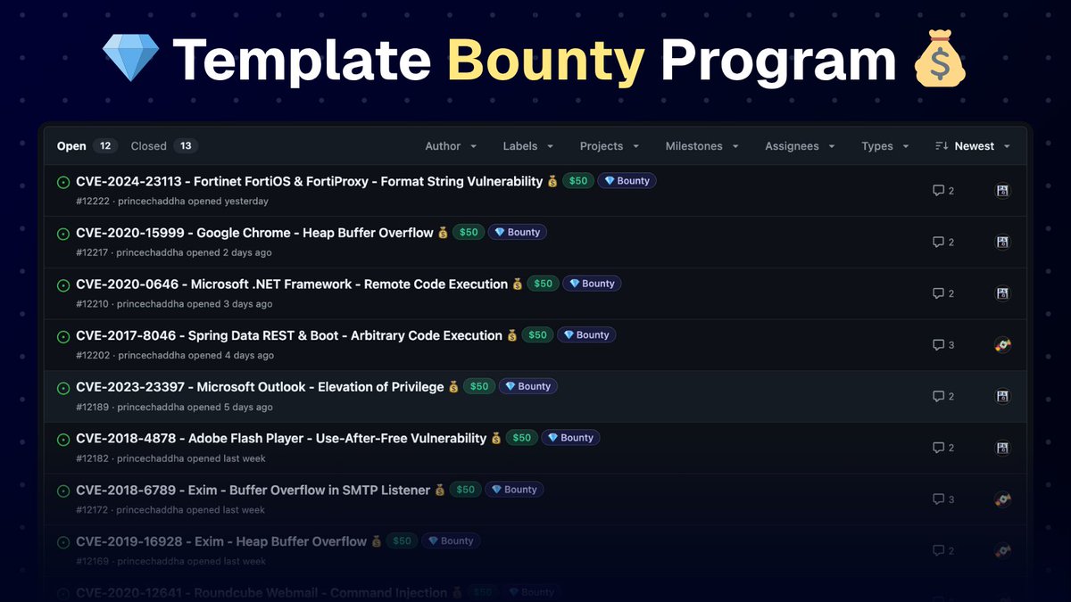Expand the Projects filter dropdown
The height and width of the screenshot is (602, 1071).
(x=610, y=146)
